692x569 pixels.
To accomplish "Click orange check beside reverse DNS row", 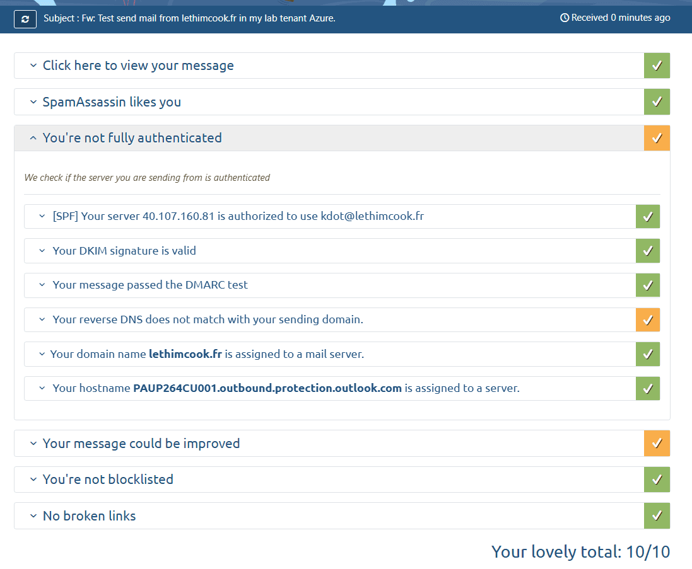I will tap(647, 320).
